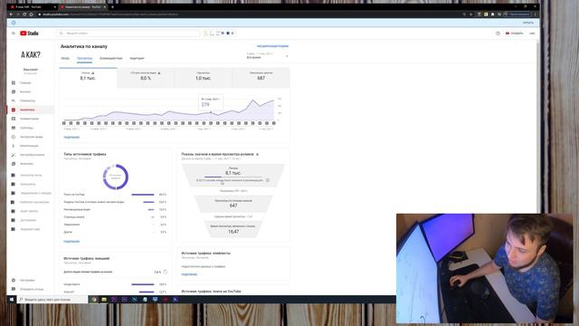Select the unique viewers 687 metric card
579x326 pixels.
[261, 78]
